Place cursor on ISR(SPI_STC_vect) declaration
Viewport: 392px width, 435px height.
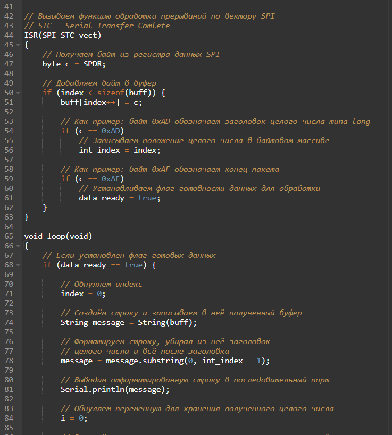pyautogui.click(x=63, y=35)
